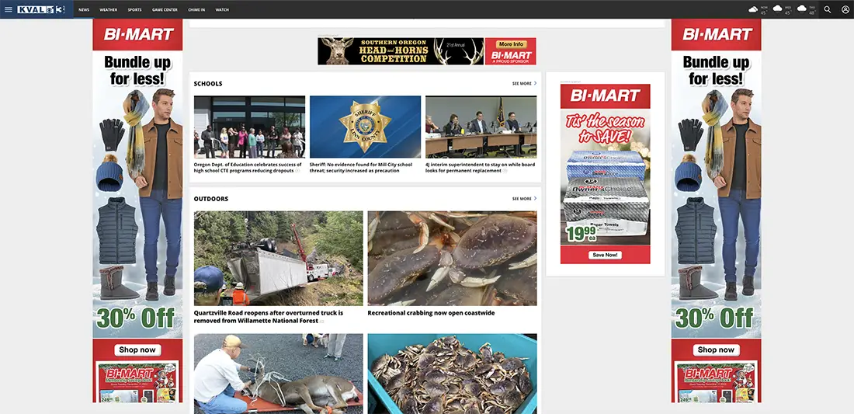Read Recreational crabbing now open coastwide headline
Image resolution: width=854 pixels, height=414 pixels.
tap(431, 313)
